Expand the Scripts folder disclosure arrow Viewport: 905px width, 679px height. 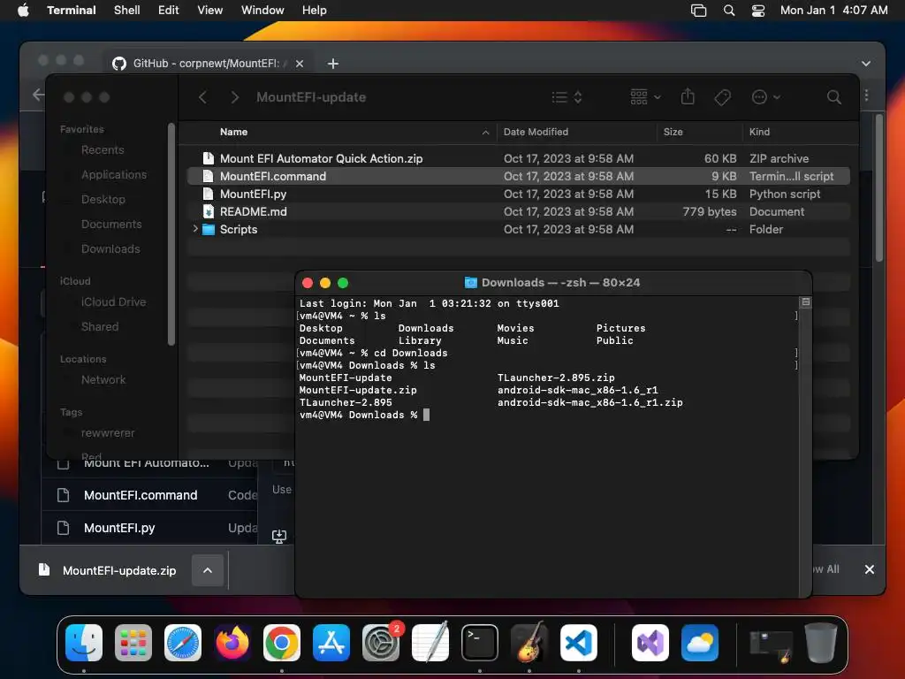195,229
